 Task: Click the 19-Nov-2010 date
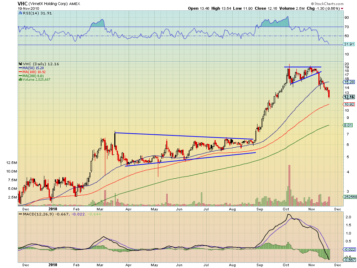pos(28,8)
